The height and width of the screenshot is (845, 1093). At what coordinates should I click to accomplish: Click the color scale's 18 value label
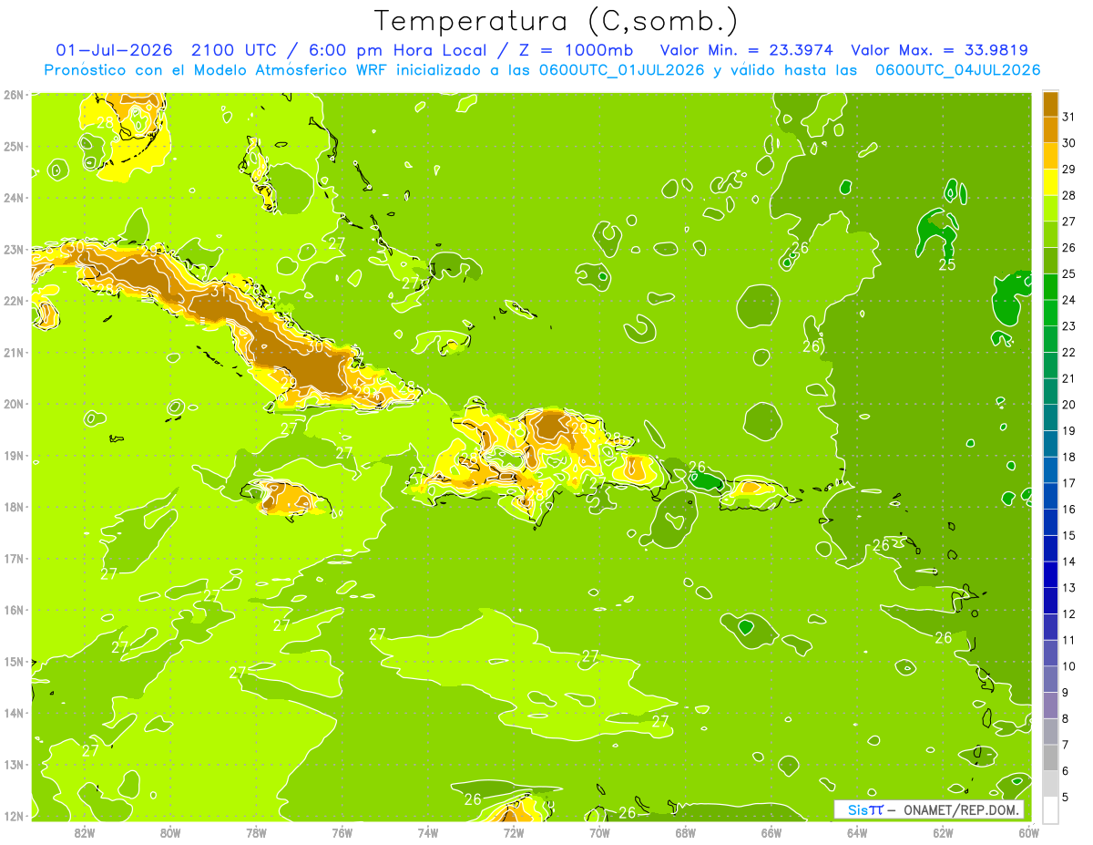coord(1069,456)
